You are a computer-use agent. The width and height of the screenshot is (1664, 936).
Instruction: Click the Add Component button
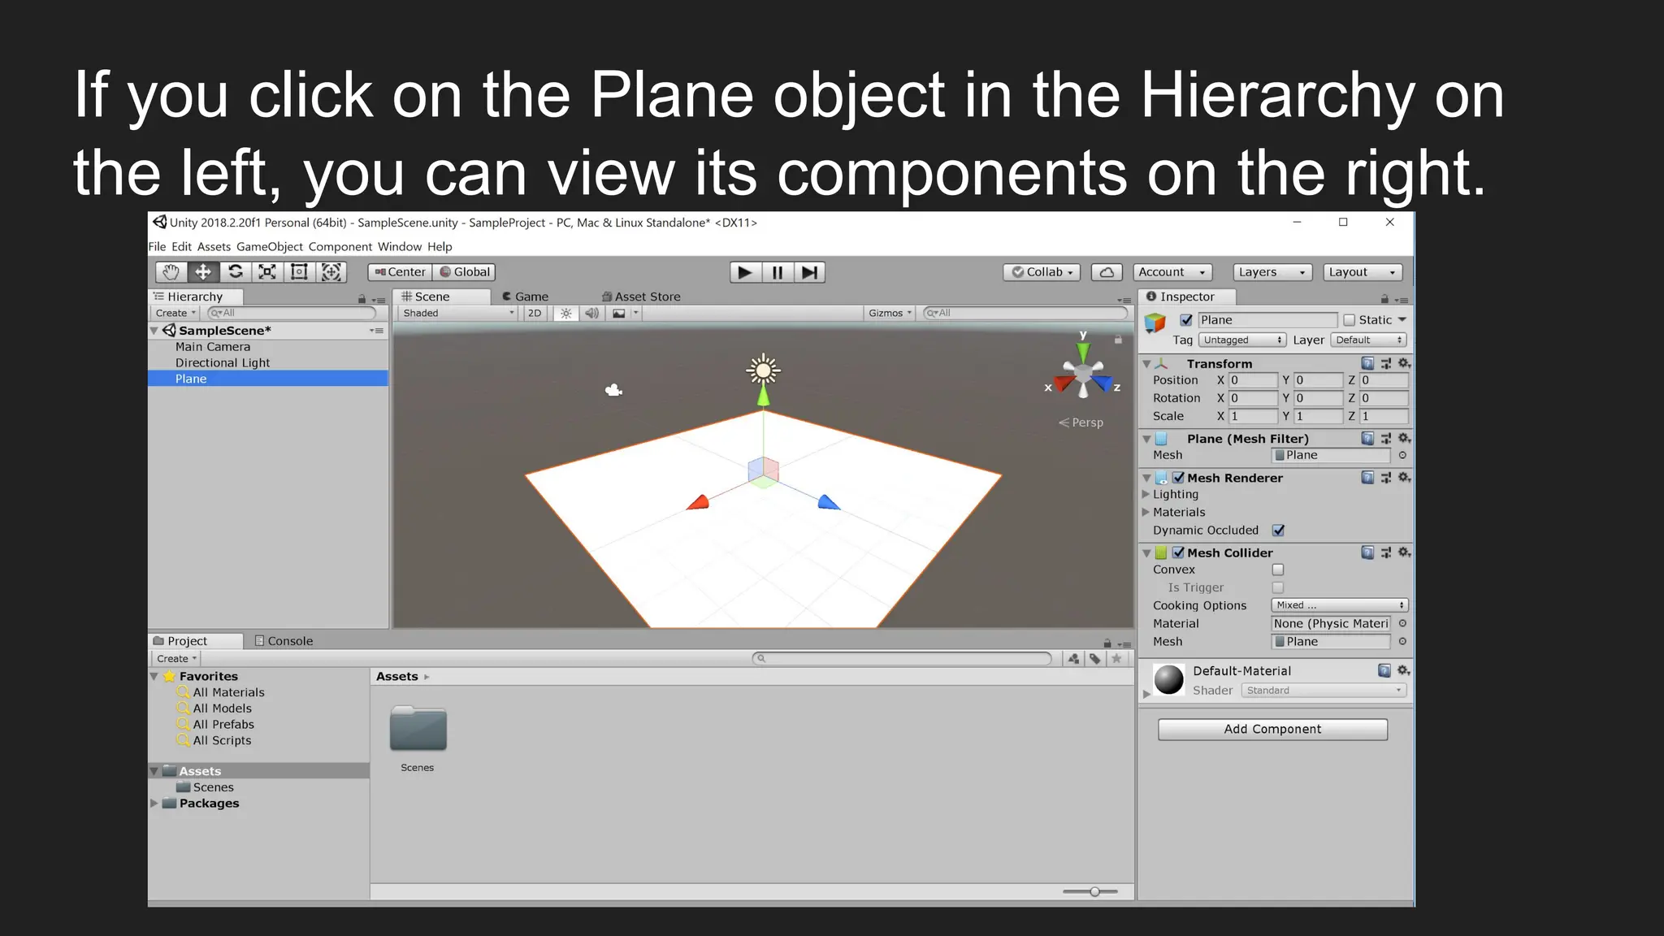click(x=1272, y=730)
